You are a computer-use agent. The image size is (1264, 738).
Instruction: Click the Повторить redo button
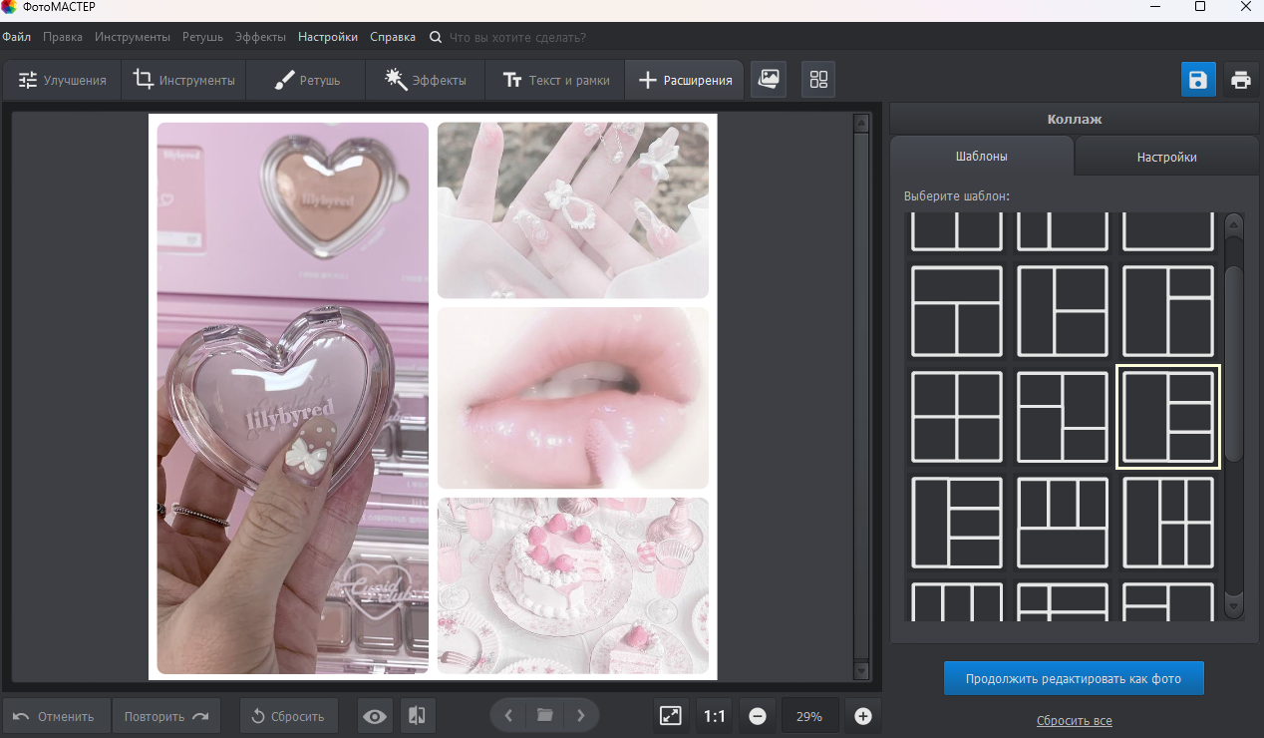pos(166,716)
